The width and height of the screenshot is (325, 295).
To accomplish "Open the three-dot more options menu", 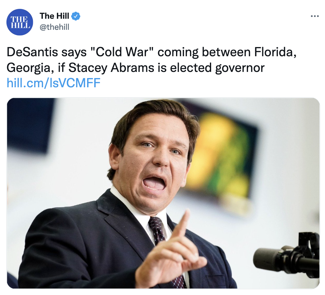I will click(315, 16).
